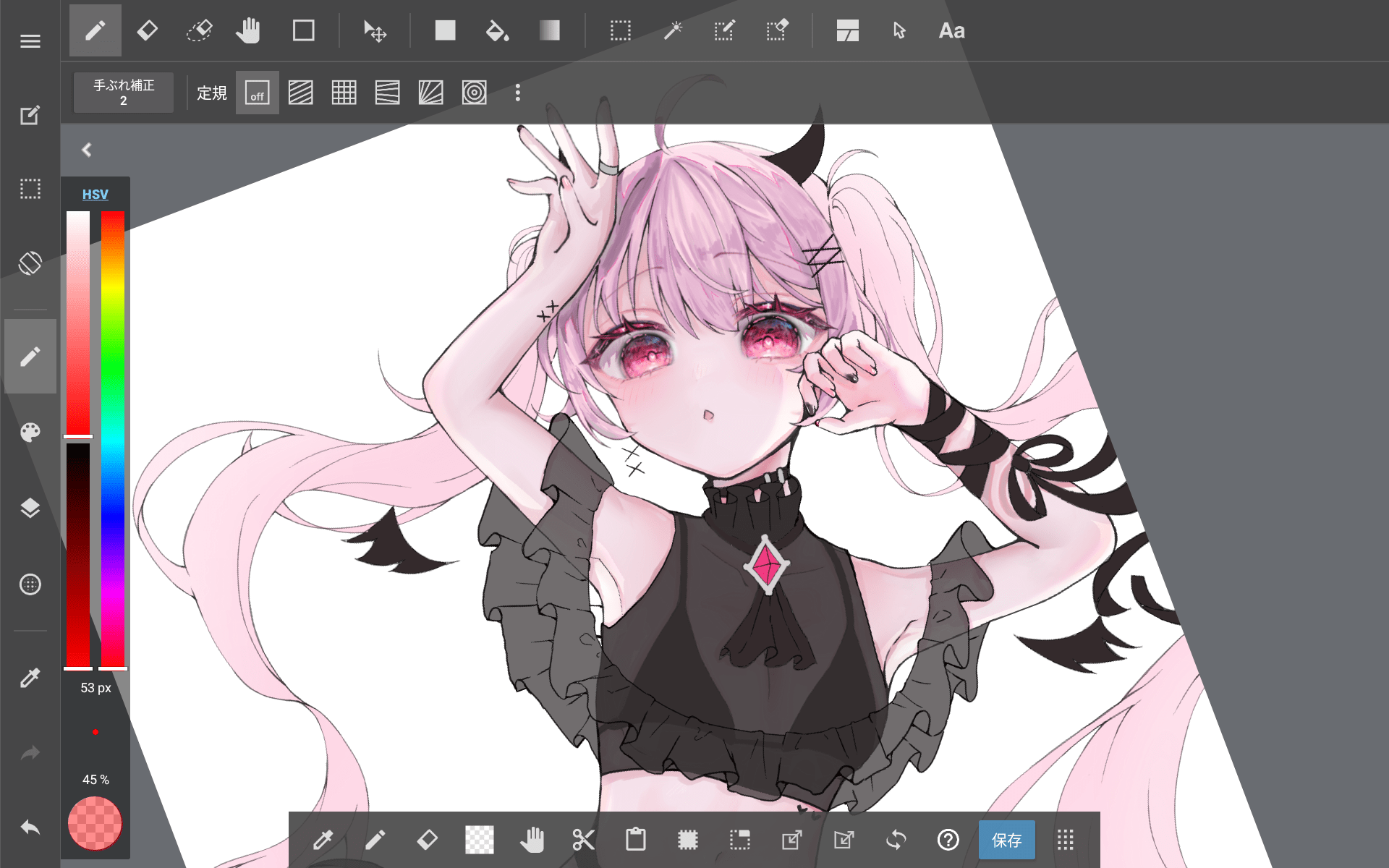Open the hamburger main menu

(x=30, y=41)
